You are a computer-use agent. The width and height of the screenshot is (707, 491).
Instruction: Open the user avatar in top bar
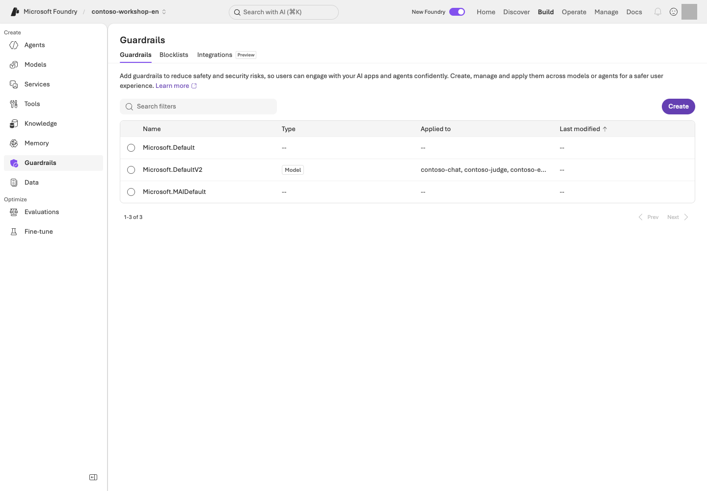689,12
